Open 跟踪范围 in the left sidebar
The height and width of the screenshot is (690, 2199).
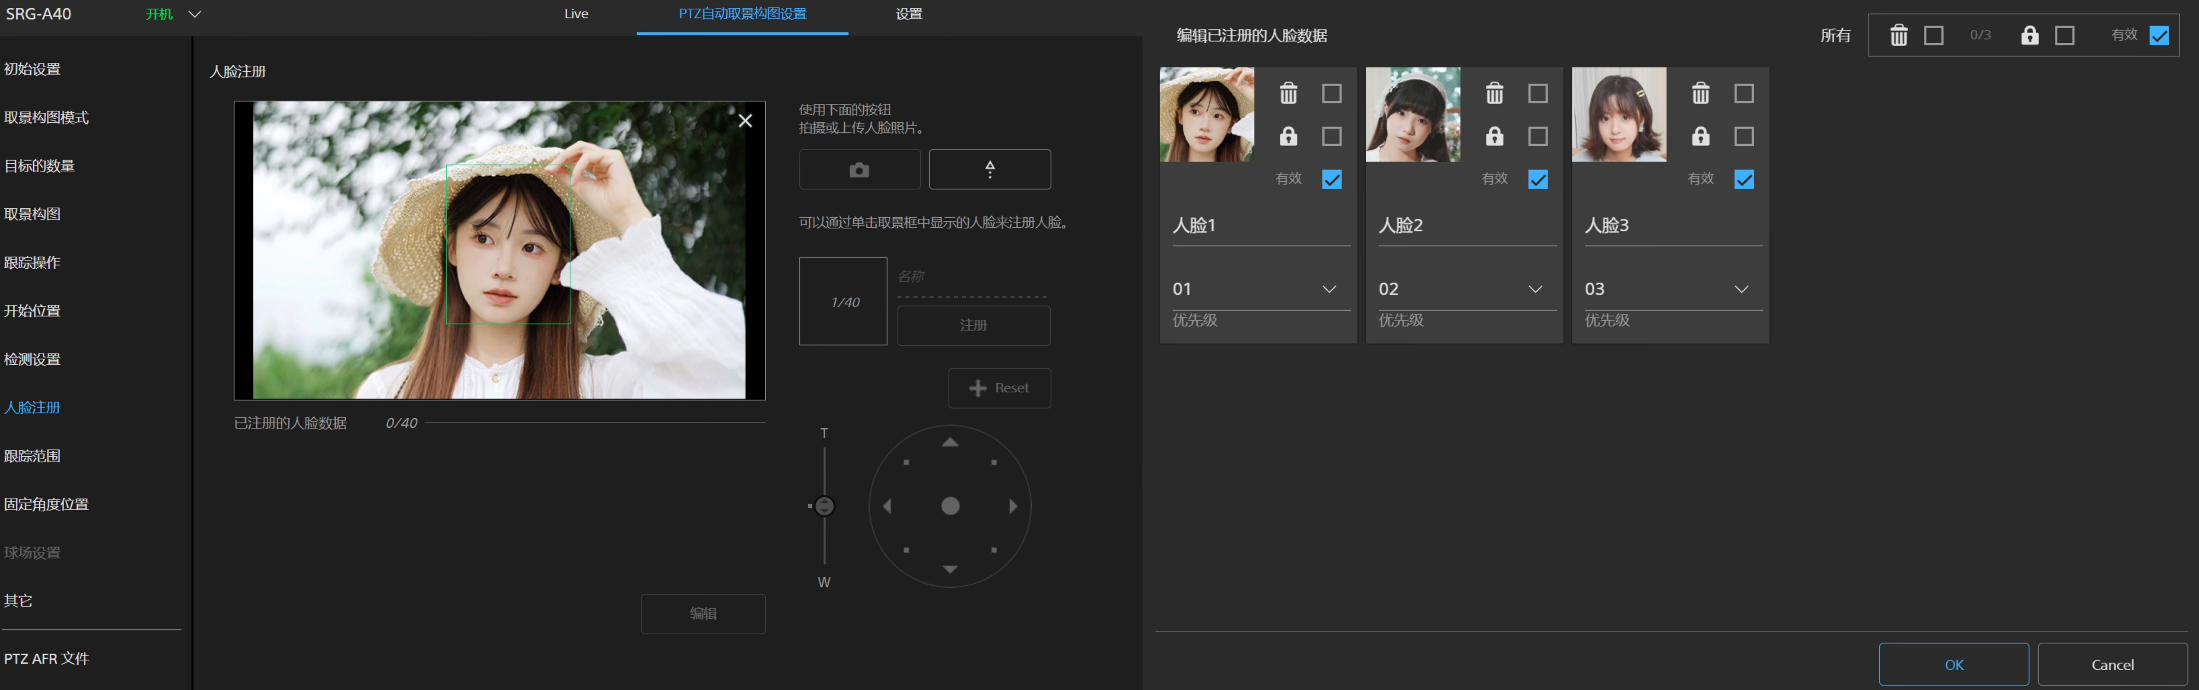pos(33,456)
